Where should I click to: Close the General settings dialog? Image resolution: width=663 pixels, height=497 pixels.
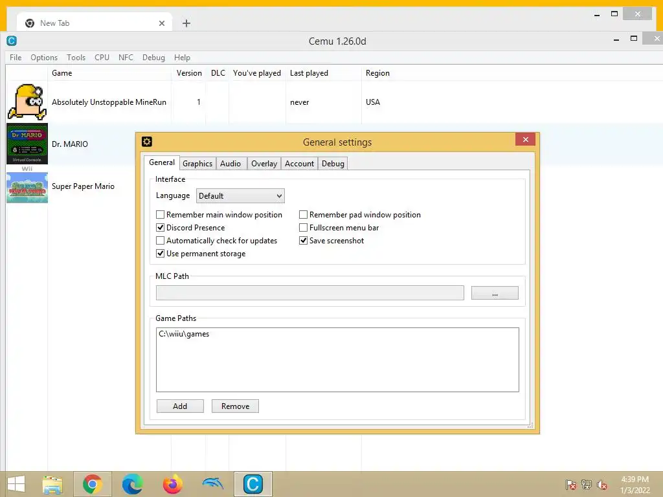(525, 140)
